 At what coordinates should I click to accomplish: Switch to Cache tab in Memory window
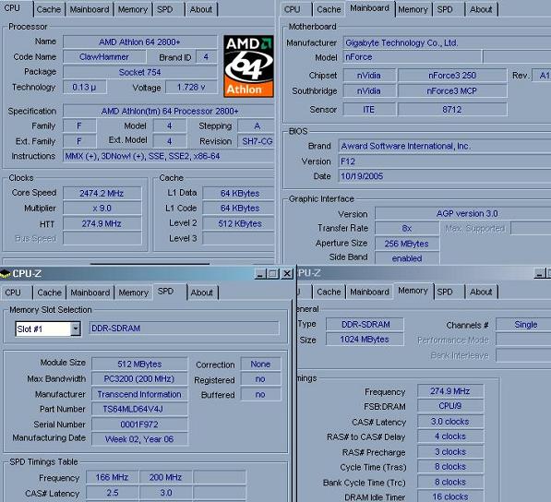329,292
